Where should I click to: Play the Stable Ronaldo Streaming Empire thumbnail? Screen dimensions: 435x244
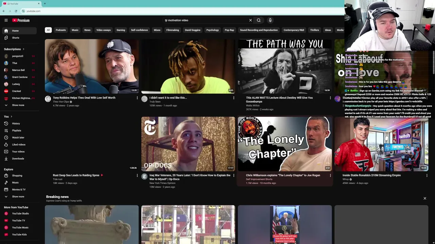pyautogui.click(x=381, y=144)
